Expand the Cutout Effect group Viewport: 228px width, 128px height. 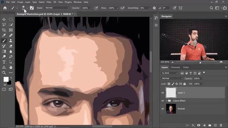(166, 101)
